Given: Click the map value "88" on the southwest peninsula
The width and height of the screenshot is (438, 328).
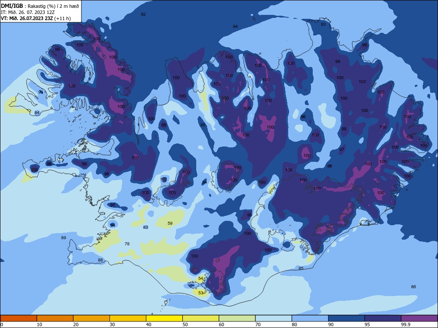Looking at the screenshot, I should (100, 260).
